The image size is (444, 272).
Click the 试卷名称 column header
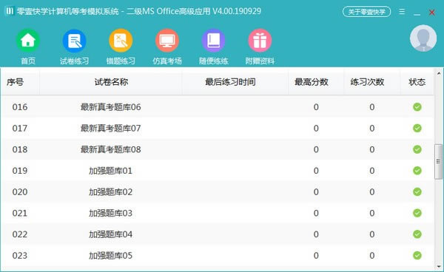111,82
